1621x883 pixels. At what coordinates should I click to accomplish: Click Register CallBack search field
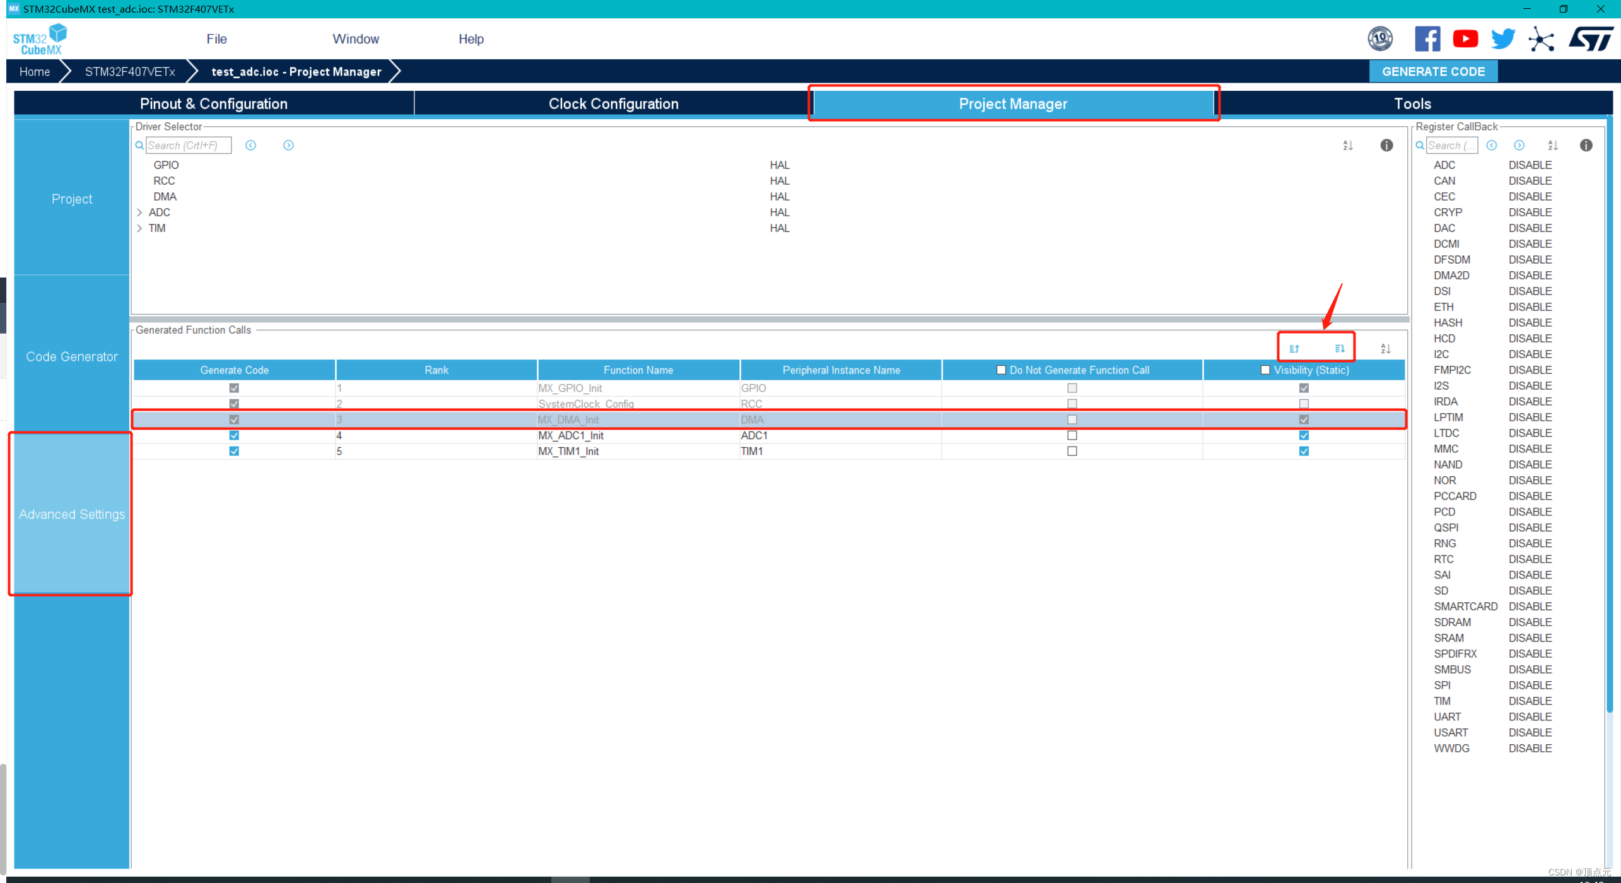(x=1452, y=146)
